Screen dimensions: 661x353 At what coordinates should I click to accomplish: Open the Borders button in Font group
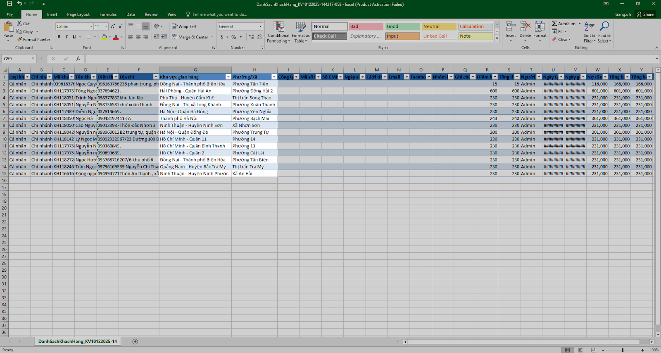89,37
